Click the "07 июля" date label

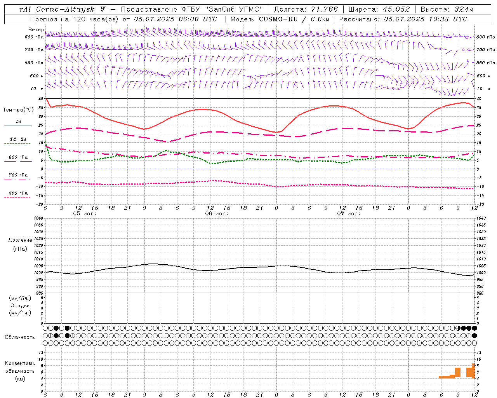click(x=349, y=214)
